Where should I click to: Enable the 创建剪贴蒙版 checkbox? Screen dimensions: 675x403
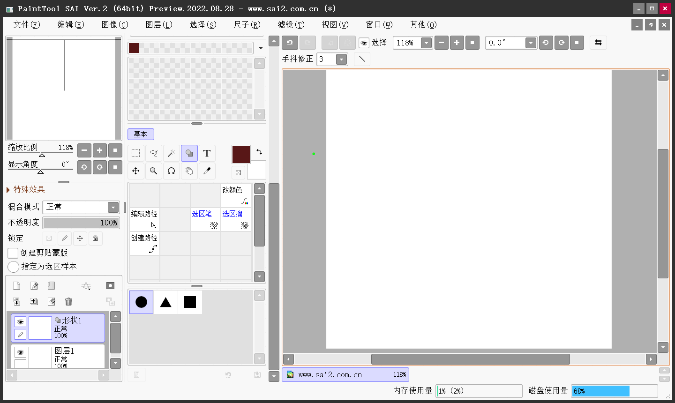(13, 253)
